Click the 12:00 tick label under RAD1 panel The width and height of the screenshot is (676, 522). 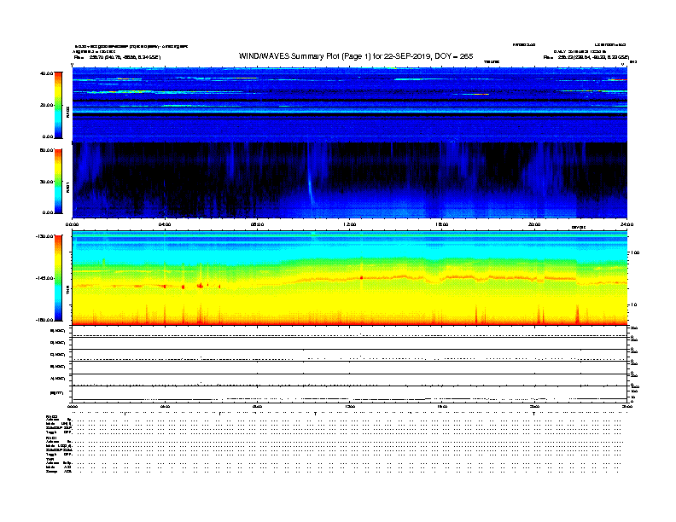tap(350, 224)
